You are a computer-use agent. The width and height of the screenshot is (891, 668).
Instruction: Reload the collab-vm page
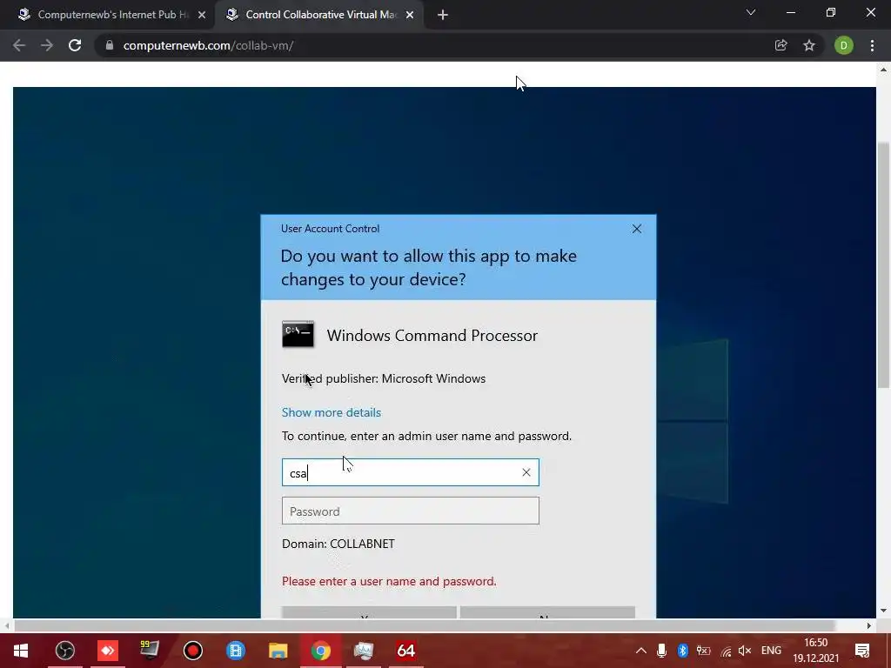point(75,45)
